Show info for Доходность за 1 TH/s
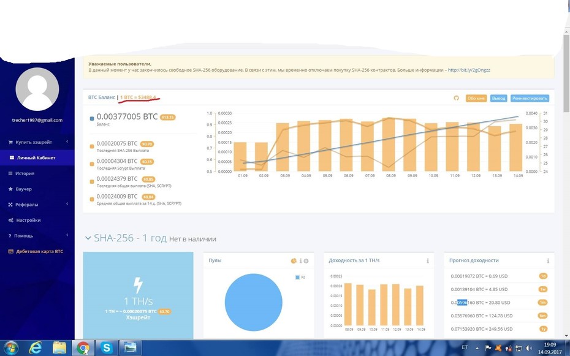 (428, 261)
